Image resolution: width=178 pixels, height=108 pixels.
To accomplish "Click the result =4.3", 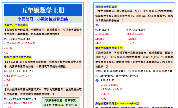I will (132, 43).
